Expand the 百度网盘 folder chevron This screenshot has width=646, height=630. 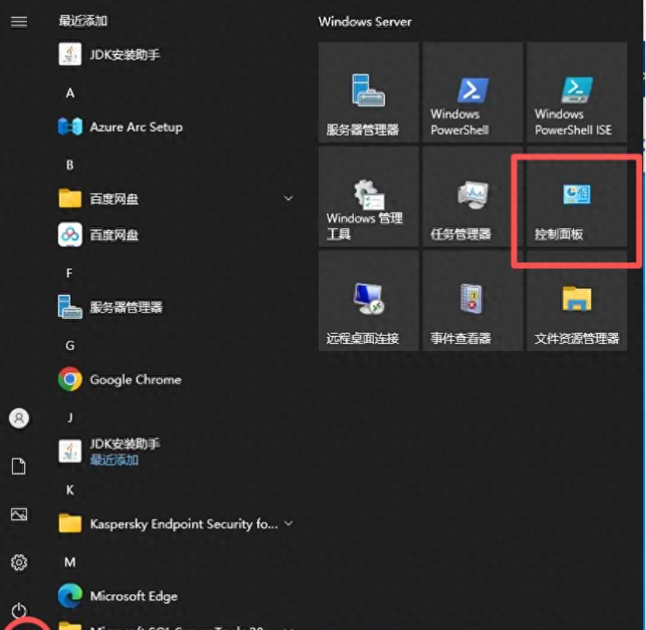click(288, 199)
